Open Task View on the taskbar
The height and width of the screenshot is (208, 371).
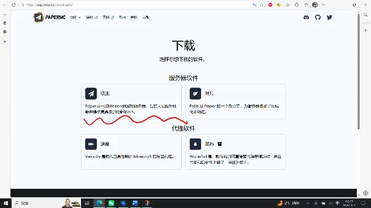[x=87, y=203]
